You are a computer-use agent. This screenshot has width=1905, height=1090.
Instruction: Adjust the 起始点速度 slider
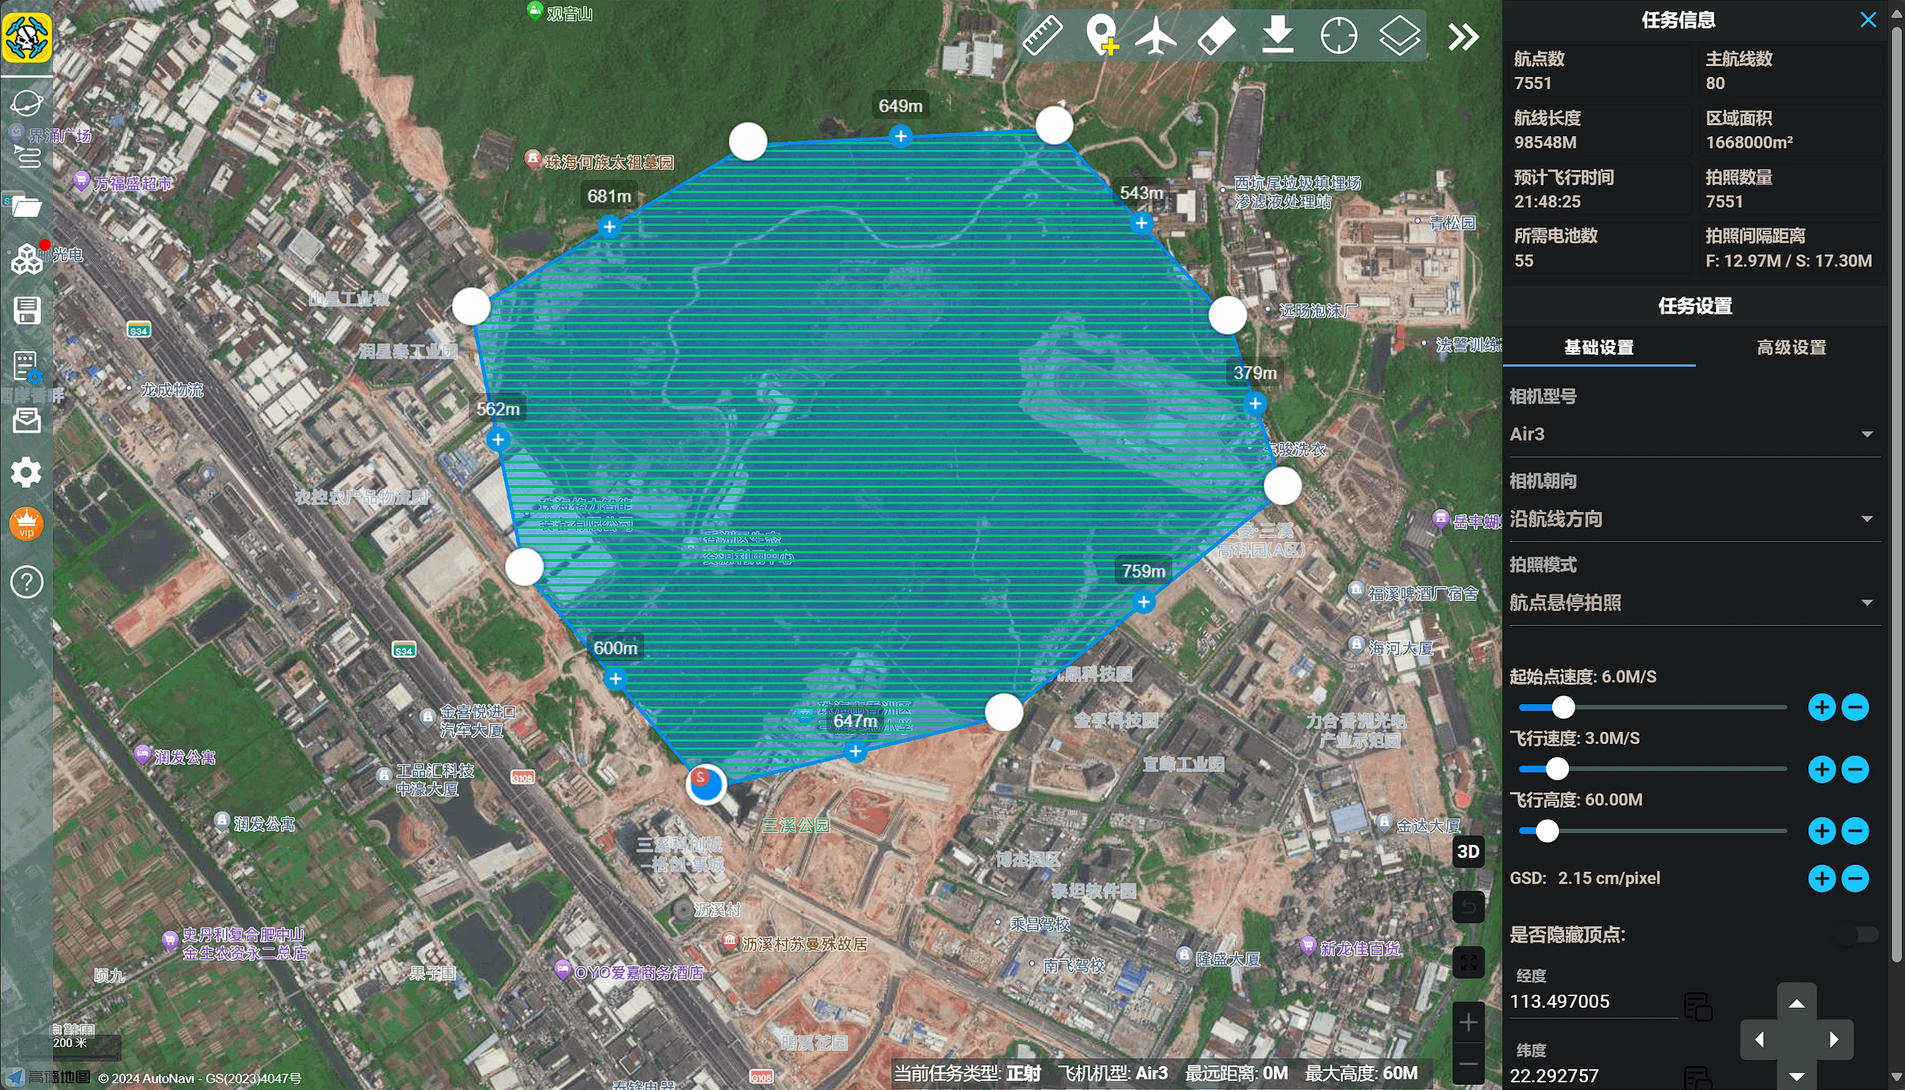(x=1563, y=707)
